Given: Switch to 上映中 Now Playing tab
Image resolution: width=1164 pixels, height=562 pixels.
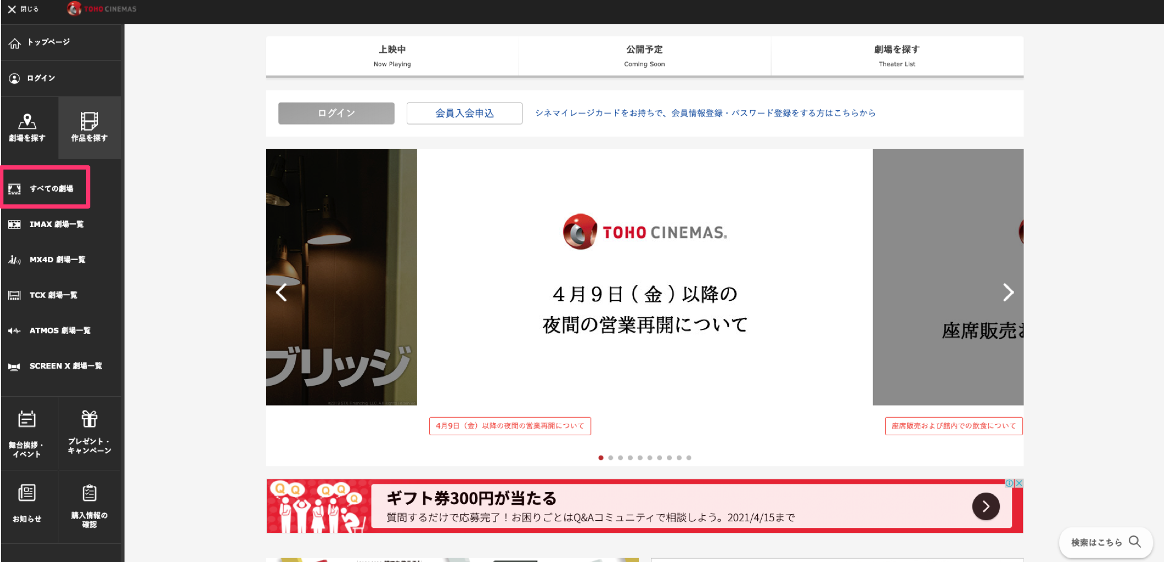Looking at the screenshot, I should click(392, 56).
